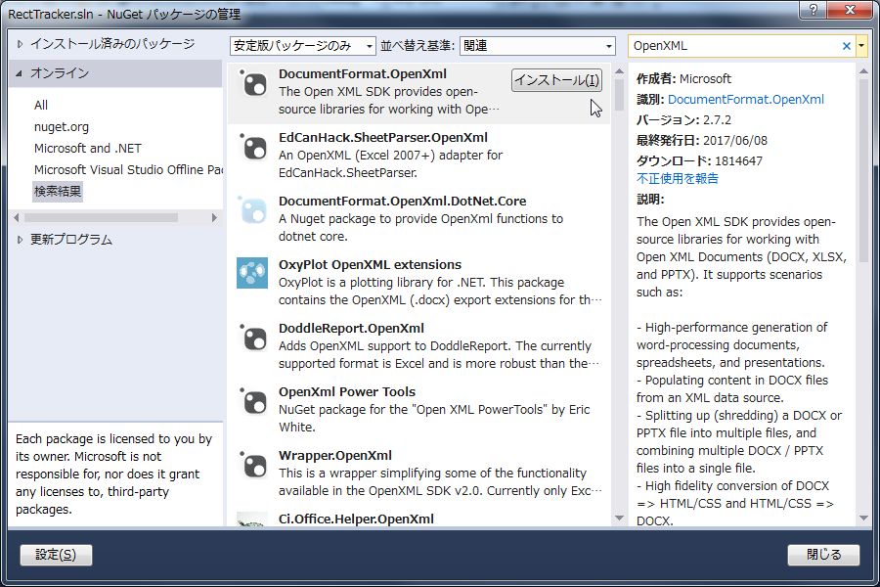Select the nuget.org source
Screen dimensions: 880x587
[x=62, y=127]
